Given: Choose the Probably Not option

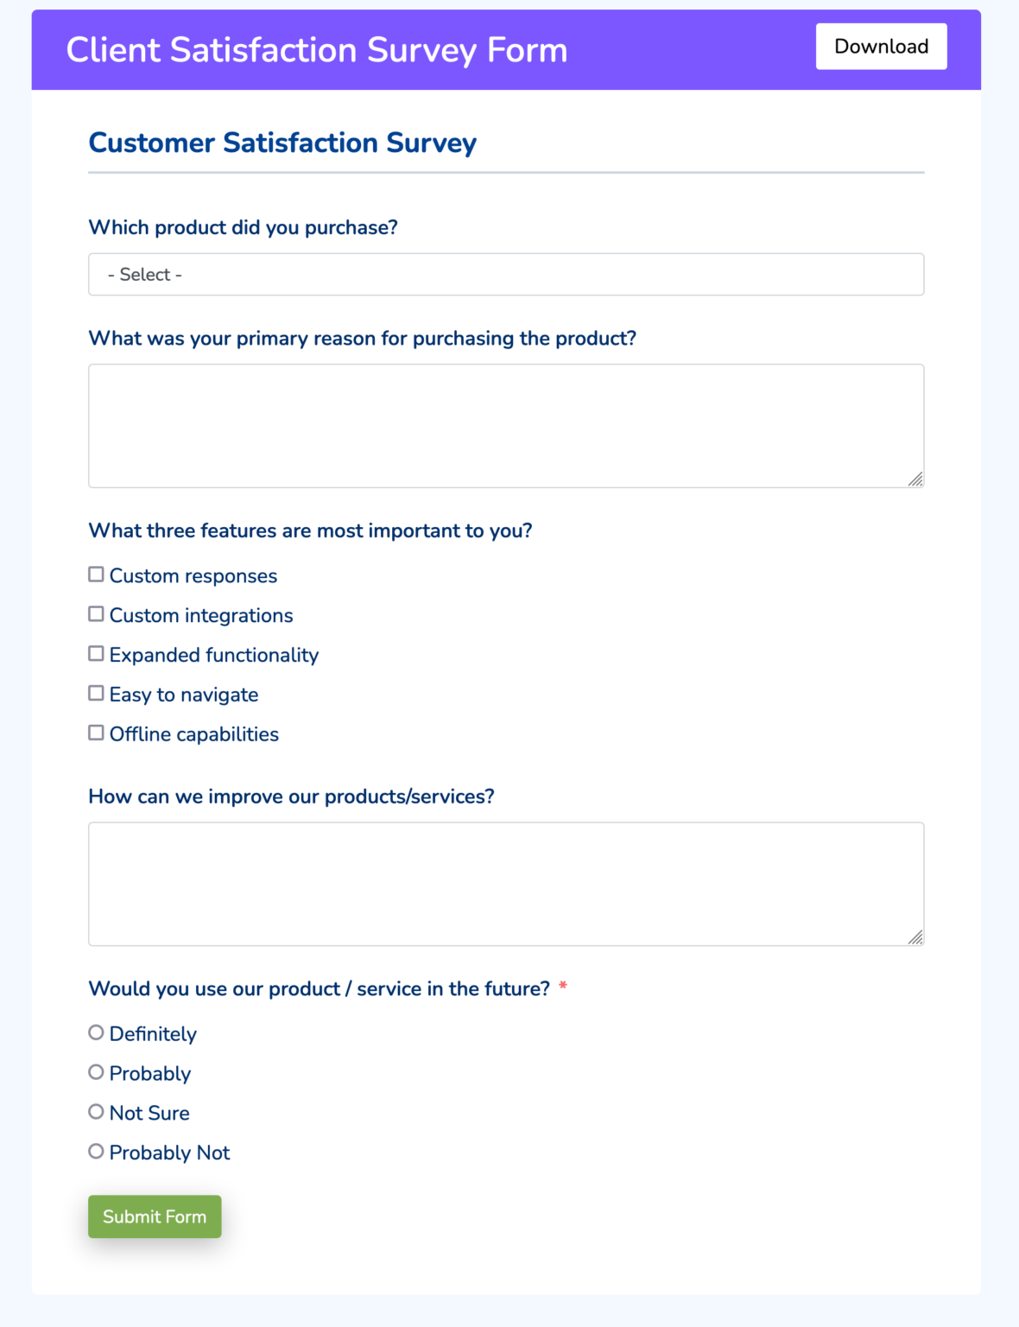Looking at the screenshot, I should point(95,1151).
